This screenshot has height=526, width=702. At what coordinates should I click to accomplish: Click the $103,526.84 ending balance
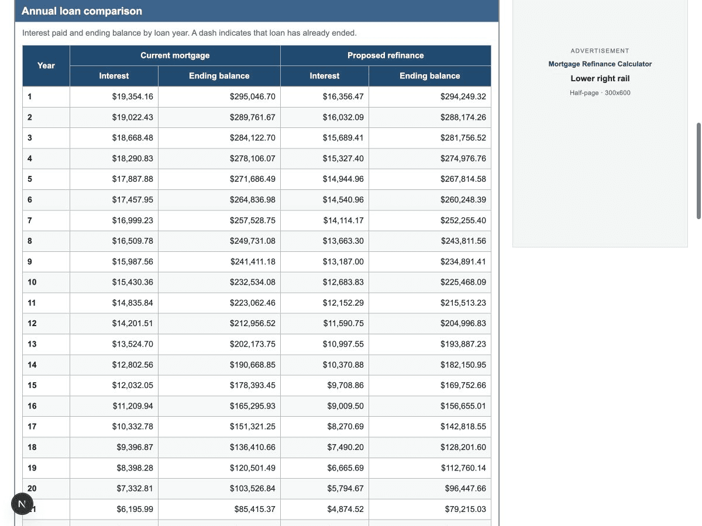point(219,489)
